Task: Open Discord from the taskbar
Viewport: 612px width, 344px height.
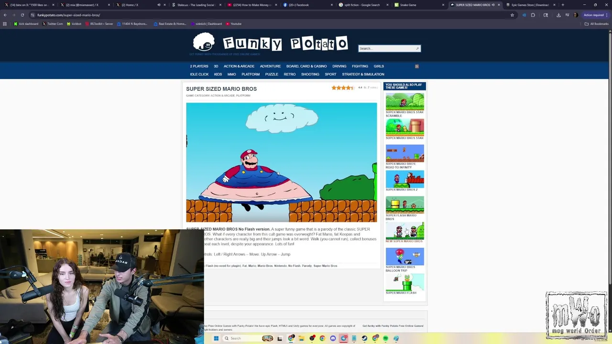Action: pyautogui.click(x=333, y=338)
